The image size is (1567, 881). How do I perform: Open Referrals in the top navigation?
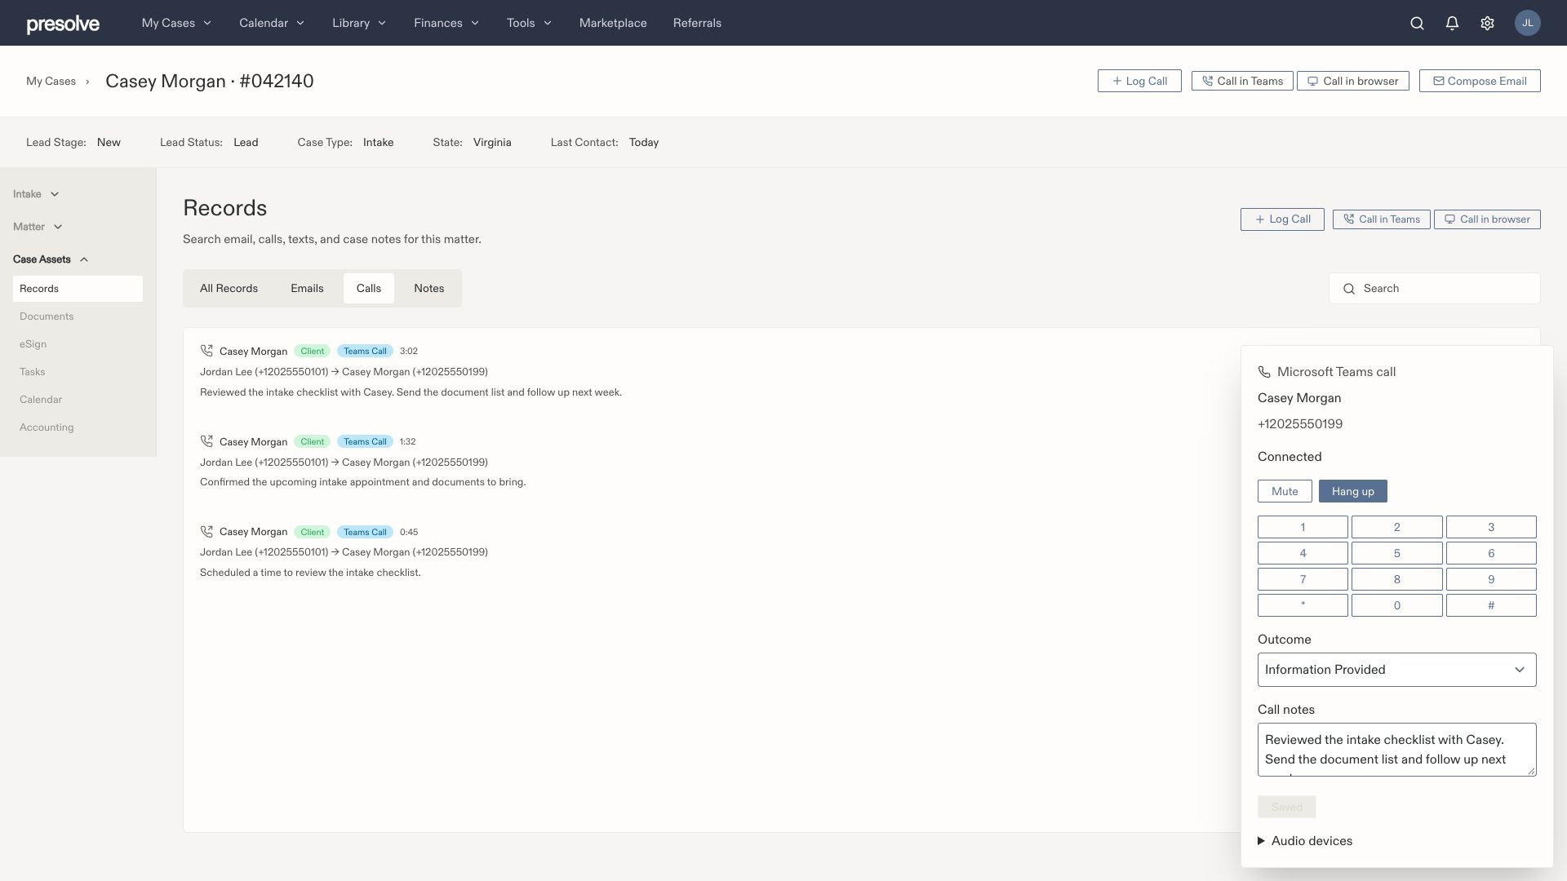click(x=697, y=23)
